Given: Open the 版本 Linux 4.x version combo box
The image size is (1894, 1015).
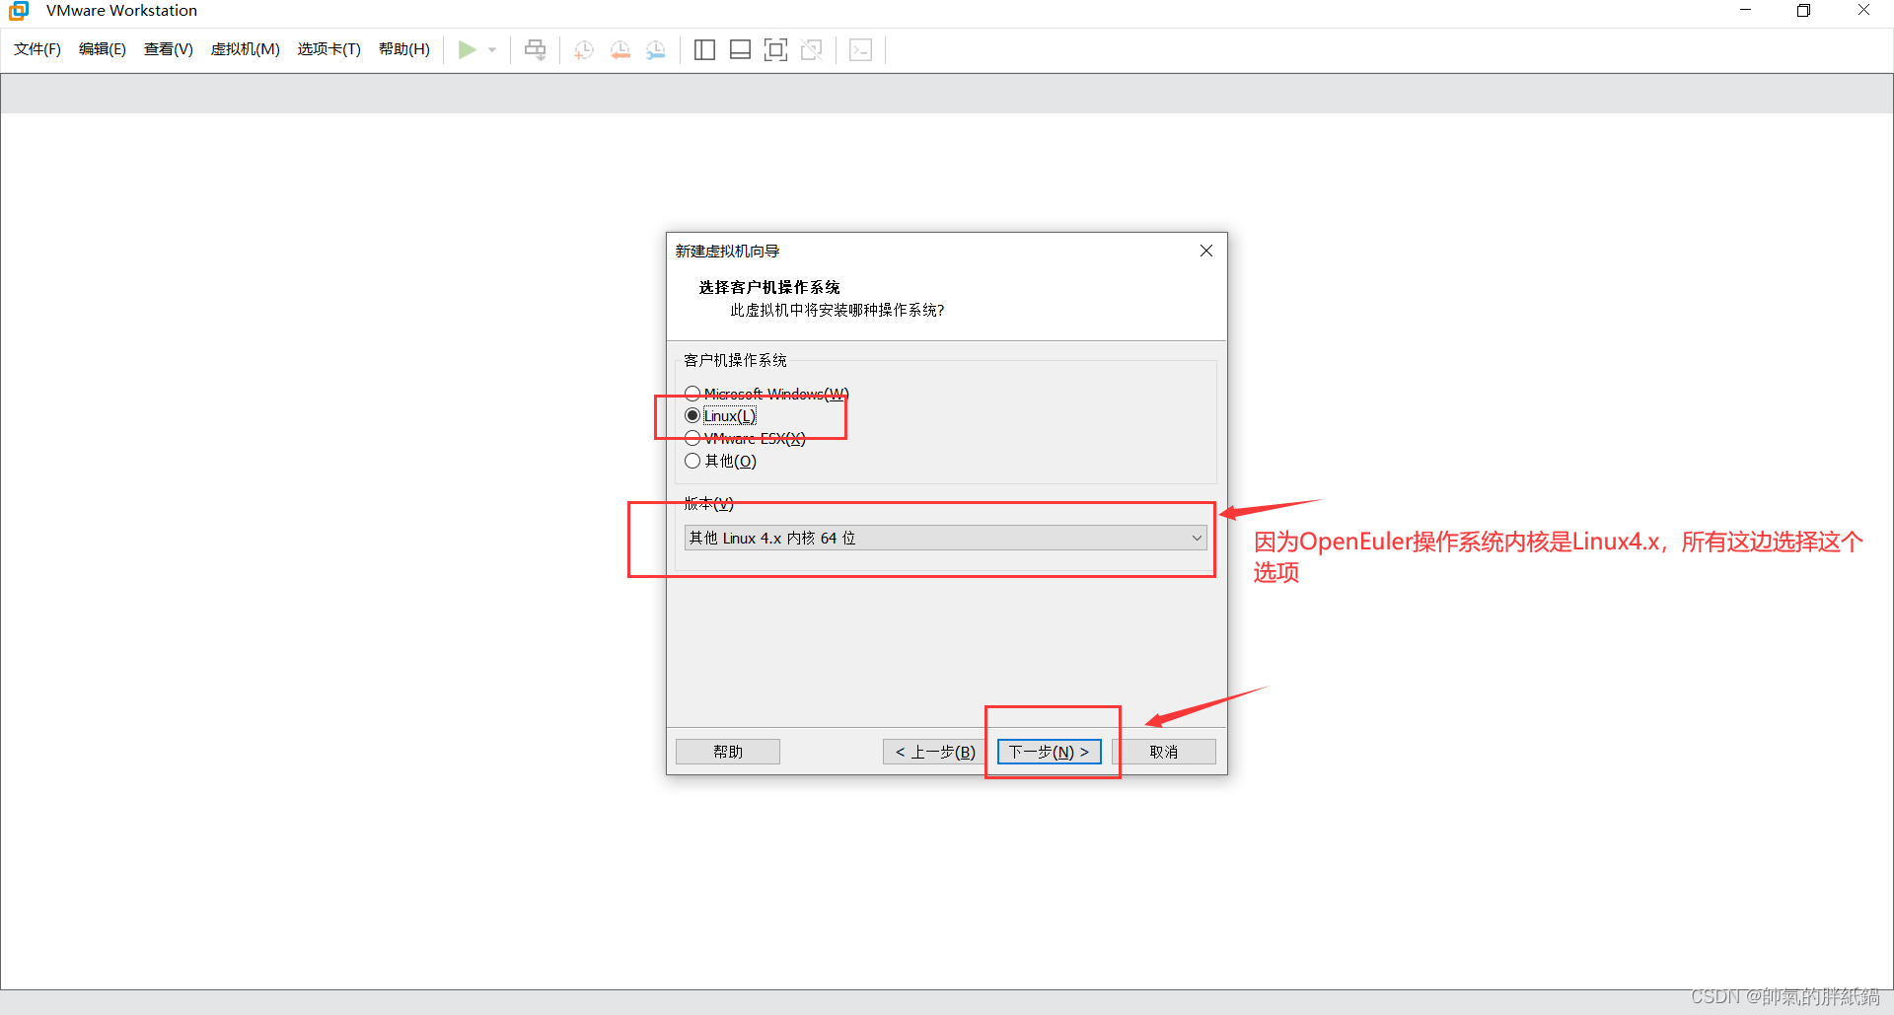Looking at the screenshot, I should click(945, 538).
